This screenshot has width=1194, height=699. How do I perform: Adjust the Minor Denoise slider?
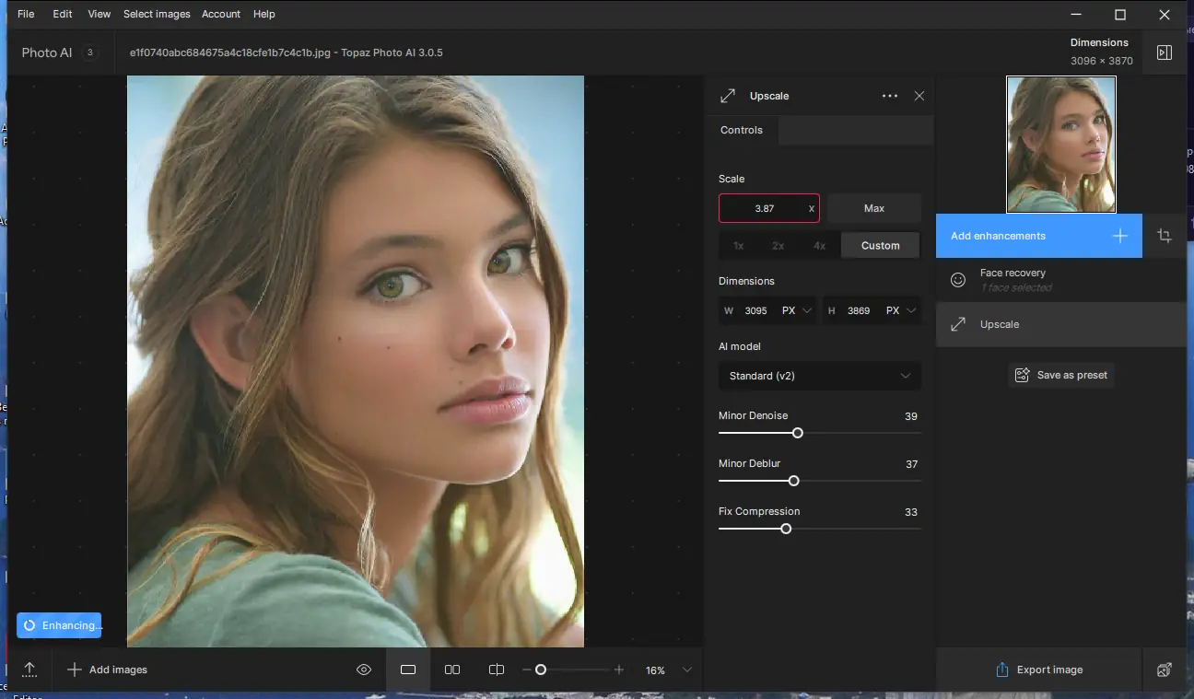pyautogui.click(x=798, y=433)
